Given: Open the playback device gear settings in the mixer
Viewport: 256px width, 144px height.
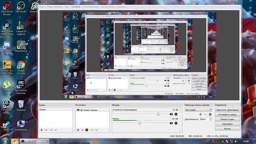Looking at the screenshot, I should pos(176,114).
